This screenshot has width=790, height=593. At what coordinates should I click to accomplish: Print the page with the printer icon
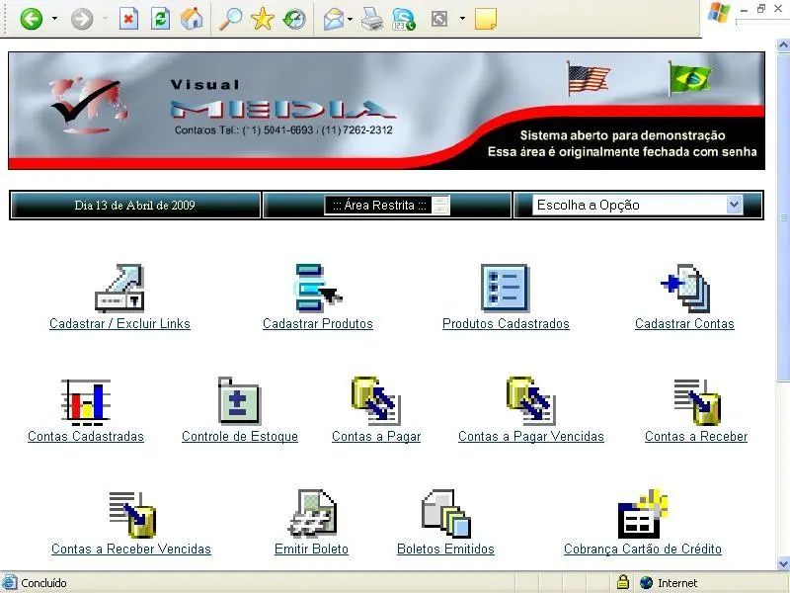(x=372, y=19)
